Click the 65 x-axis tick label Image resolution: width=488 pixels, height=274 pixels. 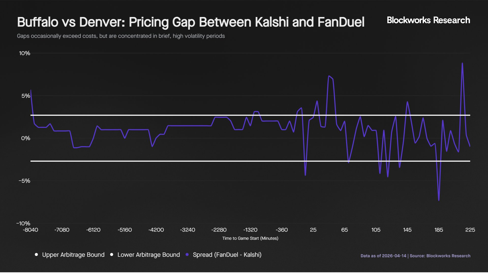pyautogui.click(x=344, y=230)
